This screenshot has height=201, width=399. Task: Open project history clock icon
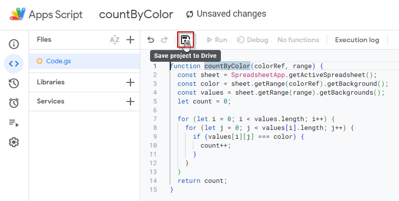click(x=14, y=83)
